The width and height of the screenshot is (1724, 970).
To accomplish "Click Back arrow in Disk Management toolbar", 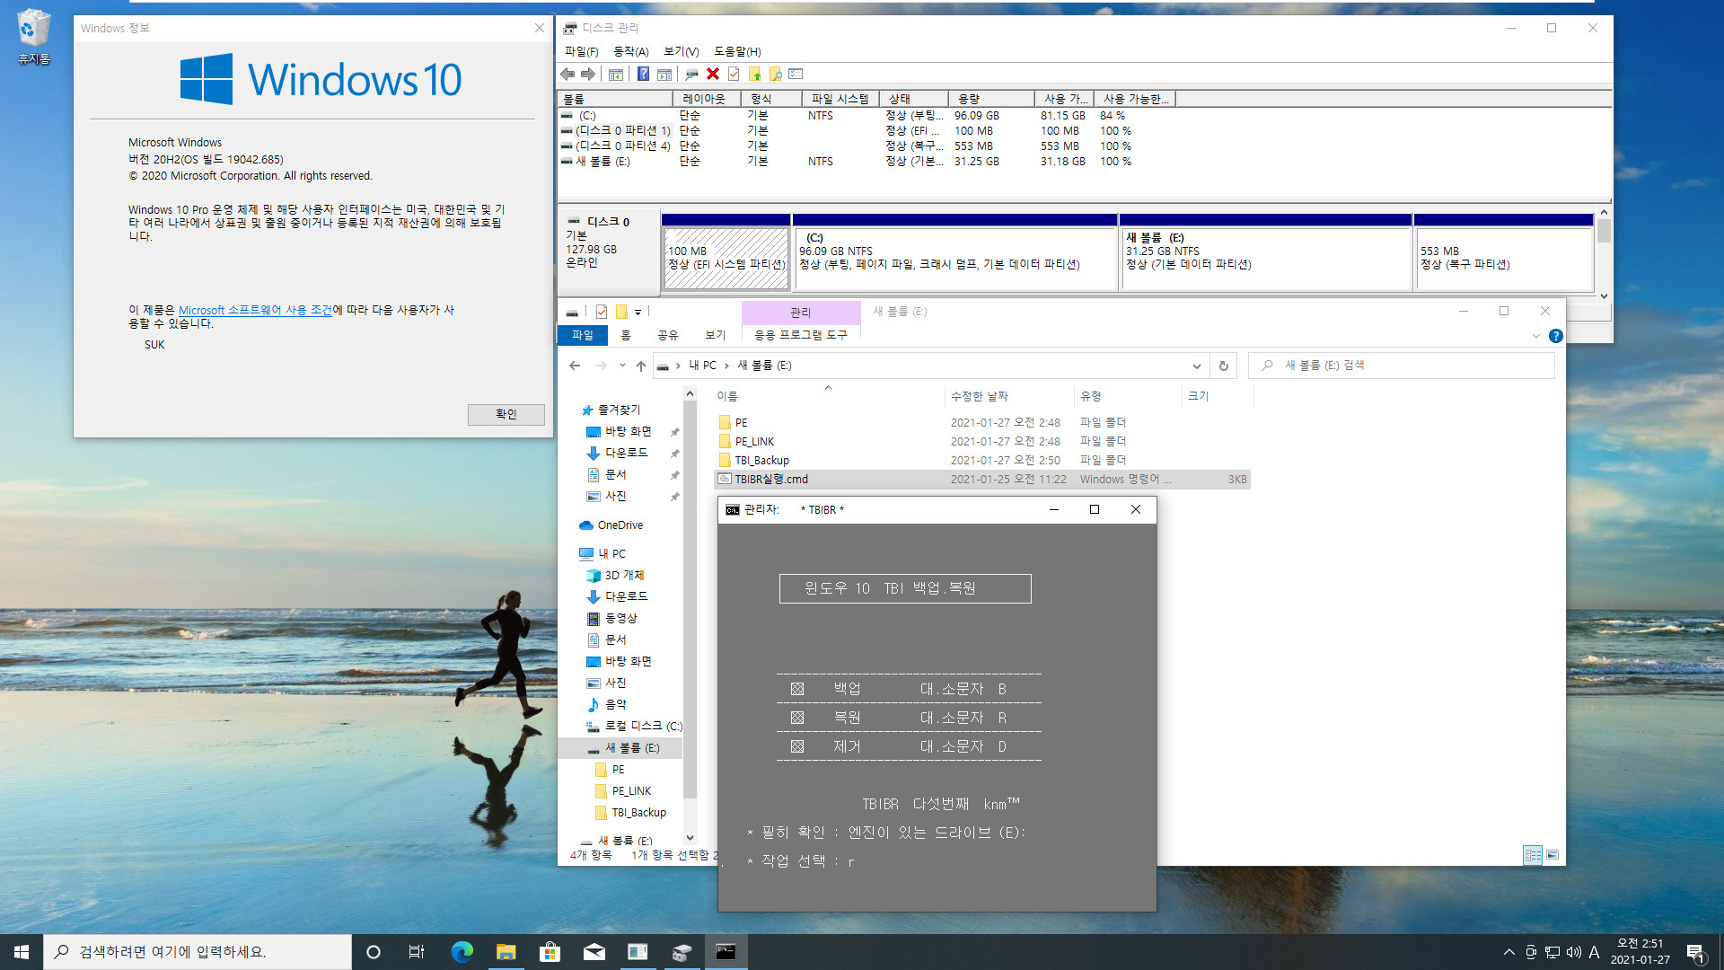I will pyautogui.click(x=567, y=74).
